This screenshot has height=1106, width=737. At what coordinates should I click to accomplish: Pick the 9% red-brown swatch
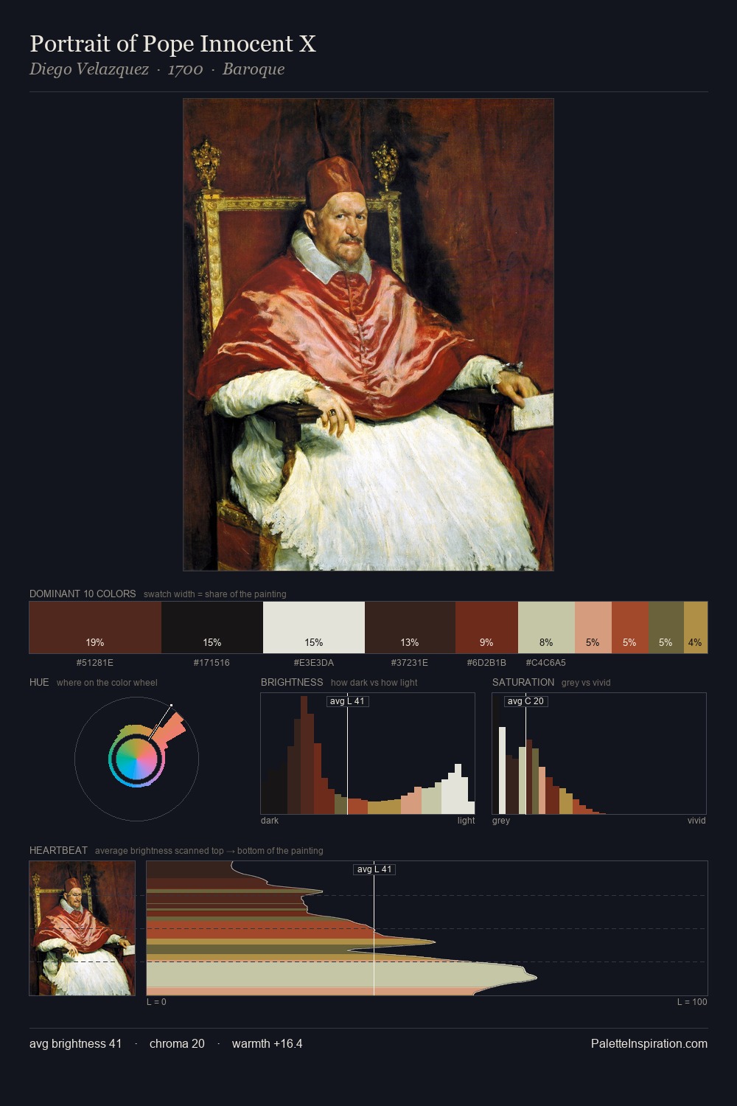(x=486, y=627)
